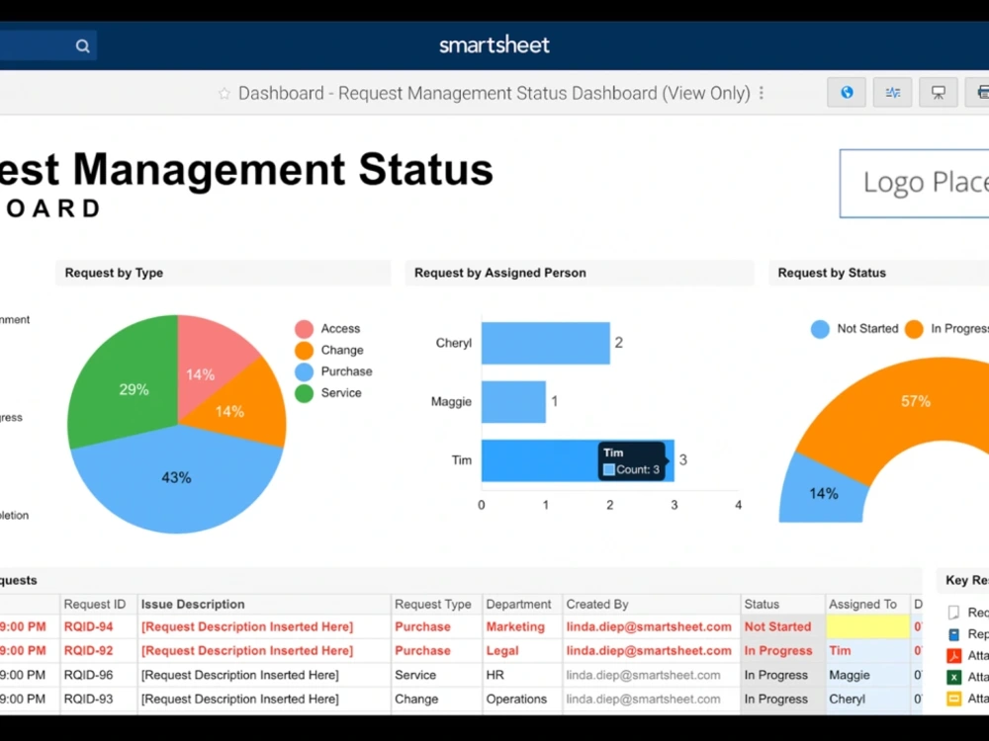Open the yellow attachment icon in Key Resources

pyautogui.click(x=952, y=698)
